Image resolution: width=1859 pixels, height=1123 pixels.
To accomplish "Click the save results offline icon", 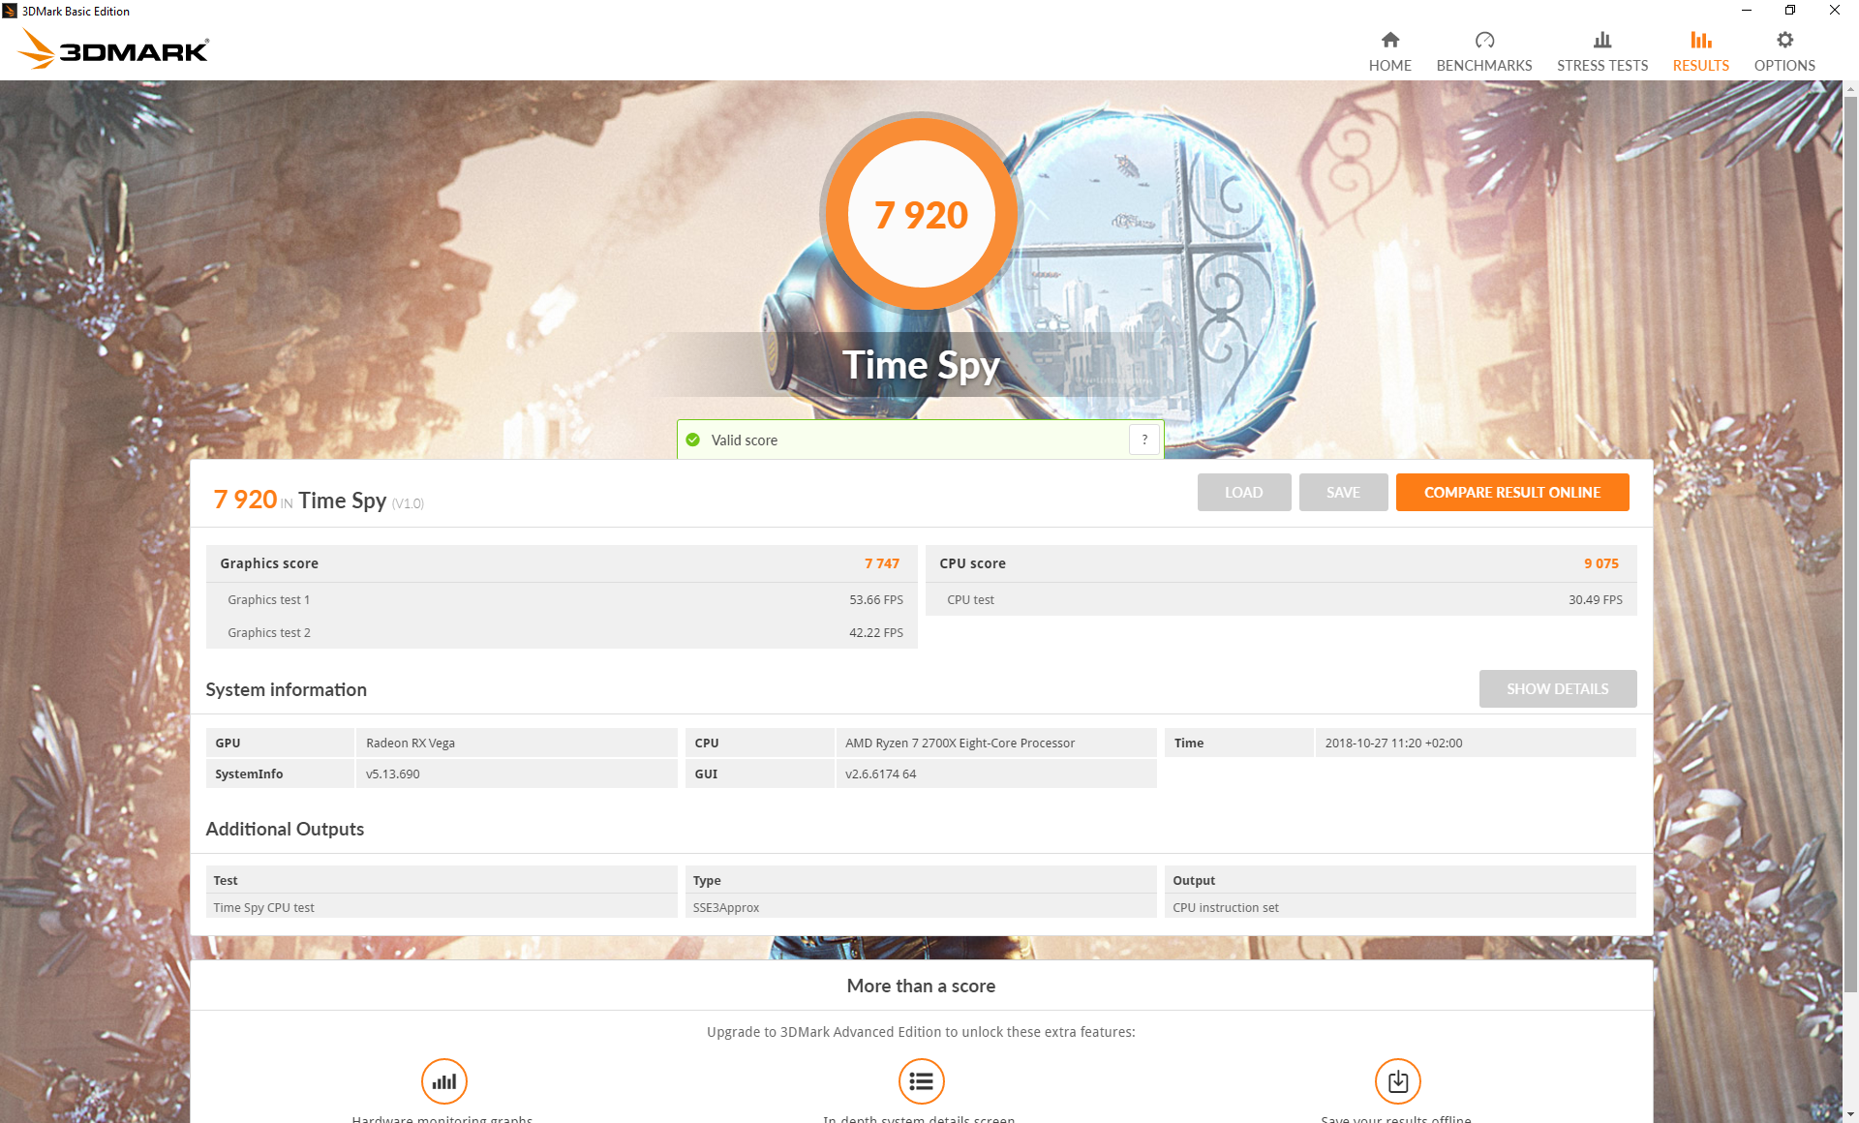I will tap(1396, 1081).
